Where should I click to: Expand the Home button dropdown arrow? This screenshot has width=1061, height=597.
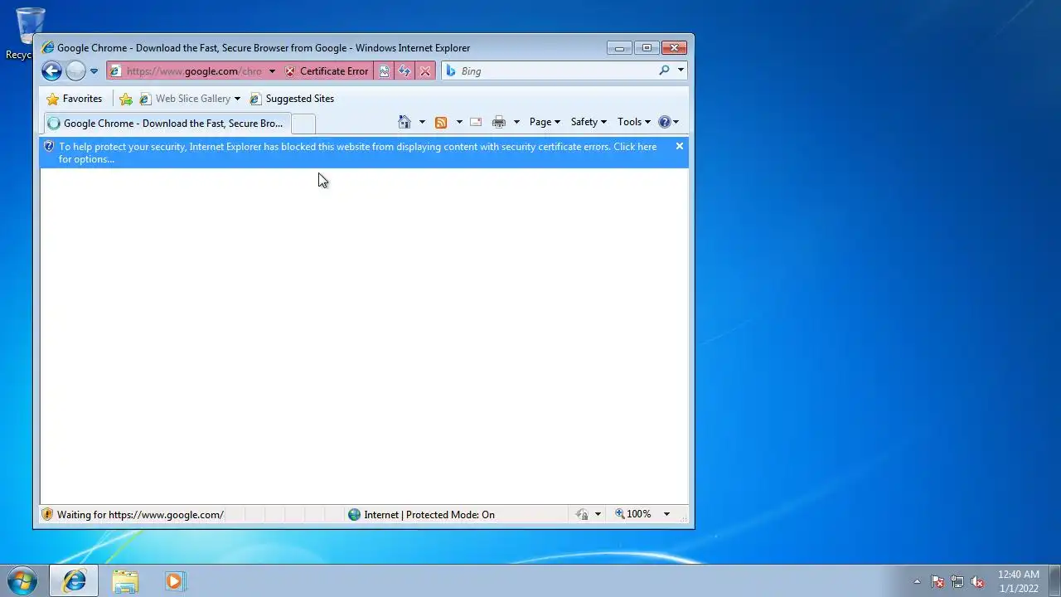422,122
